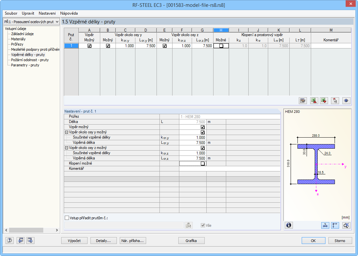
Task: Enable 'Vstup přiřadit prutům č.' checkbox
Action: (67, 218)
